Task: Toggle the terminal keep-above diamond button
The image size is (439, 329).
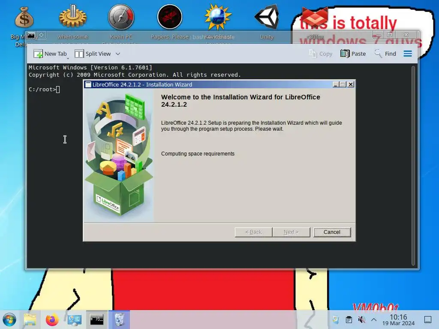Action: (x=42, y=35)
